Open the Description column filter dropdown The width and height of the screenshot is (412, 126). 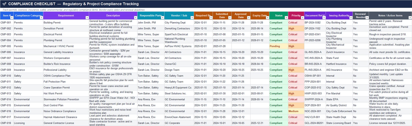coord(135,17)
